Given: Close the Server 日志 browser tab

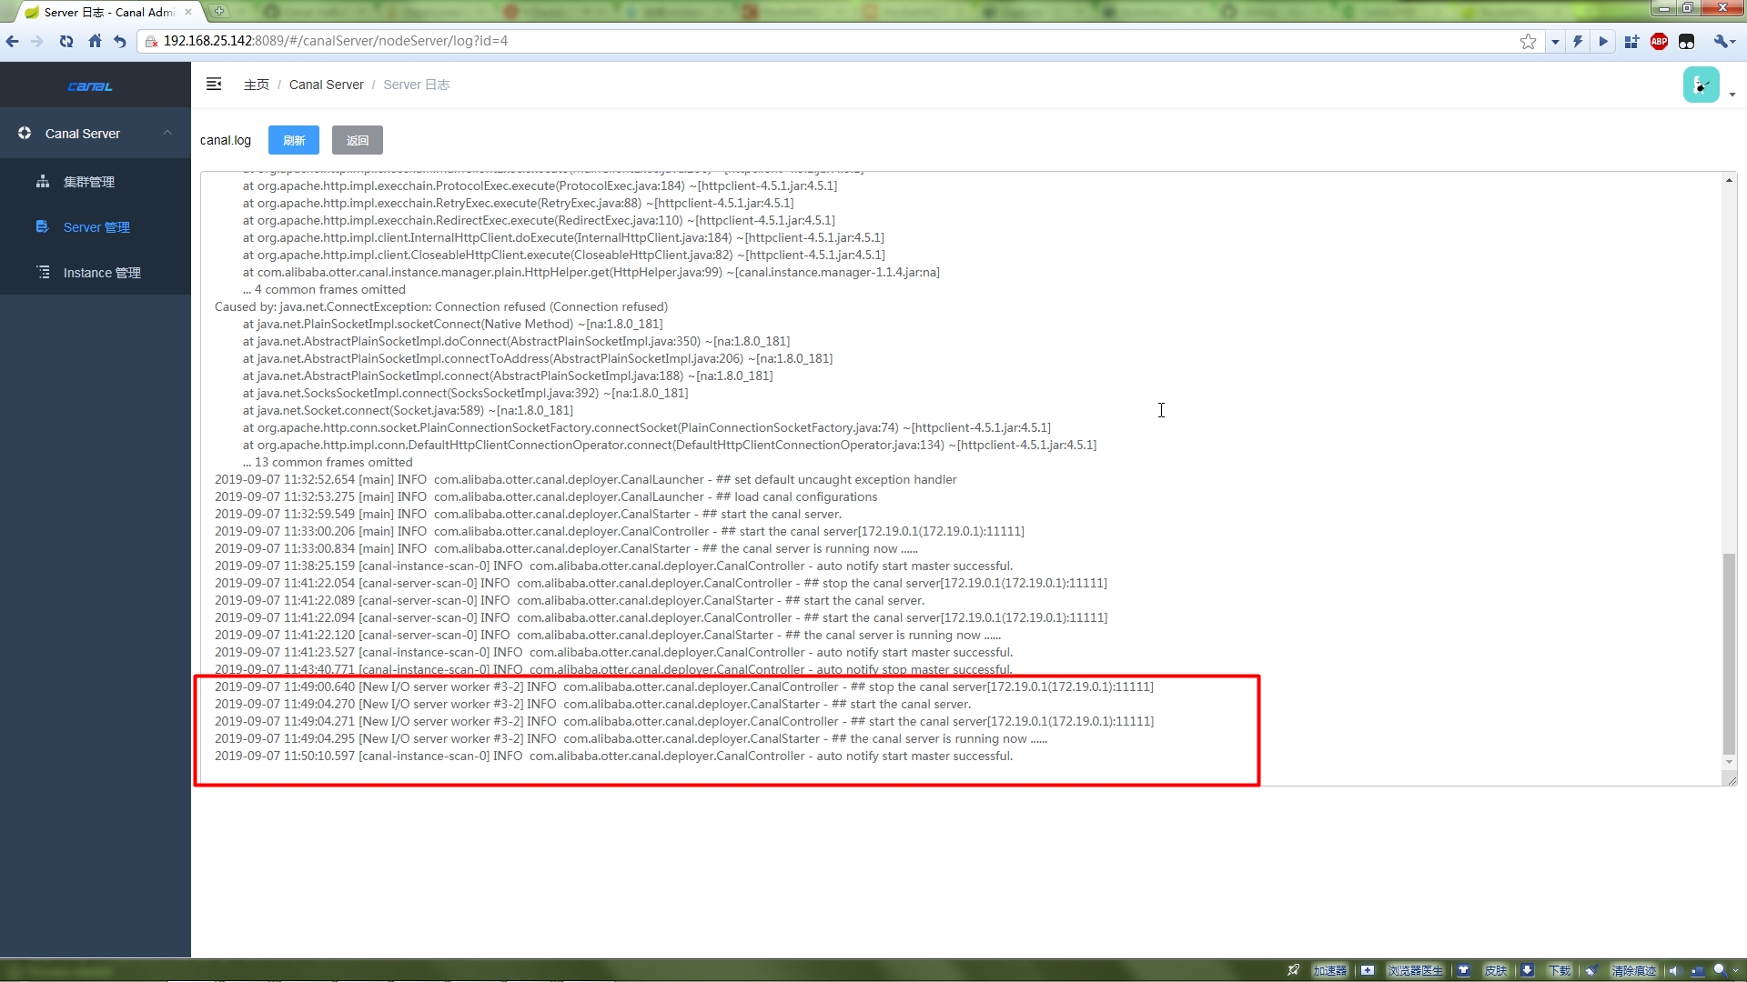Looking at the screenshot, I should click(188, 12).
